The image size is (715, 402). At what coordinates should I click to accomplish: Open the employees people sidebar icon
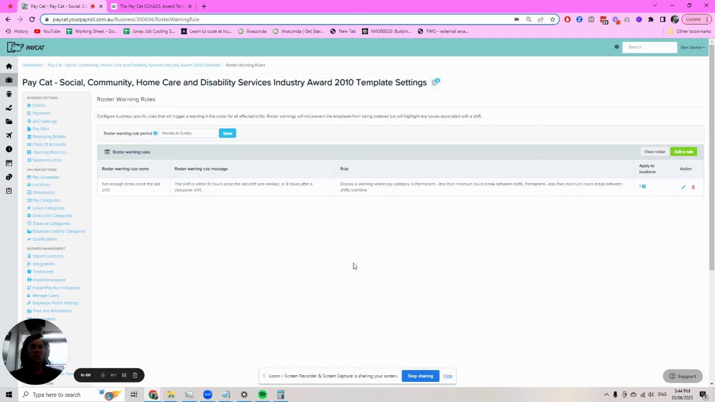[9, 94]
